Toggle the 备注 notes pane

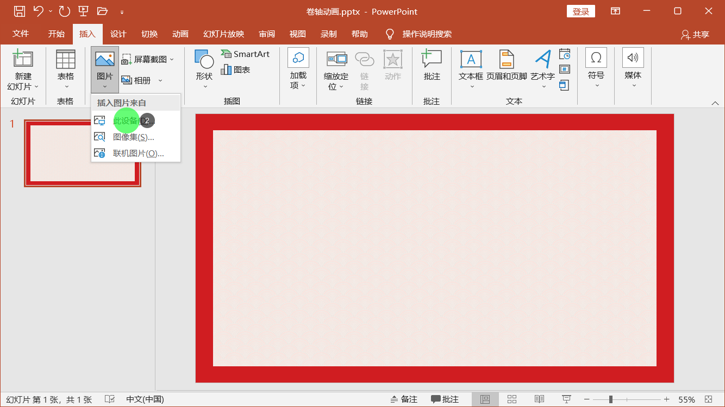click(404, 399)
